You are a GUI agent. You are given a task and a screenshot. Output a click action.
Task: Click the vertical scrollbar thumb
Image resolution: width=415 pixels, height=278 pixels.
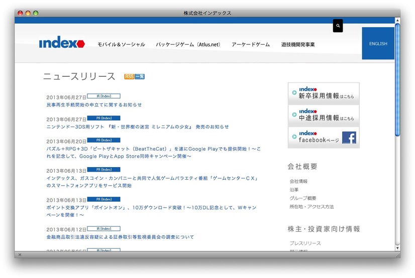point(397,80)
